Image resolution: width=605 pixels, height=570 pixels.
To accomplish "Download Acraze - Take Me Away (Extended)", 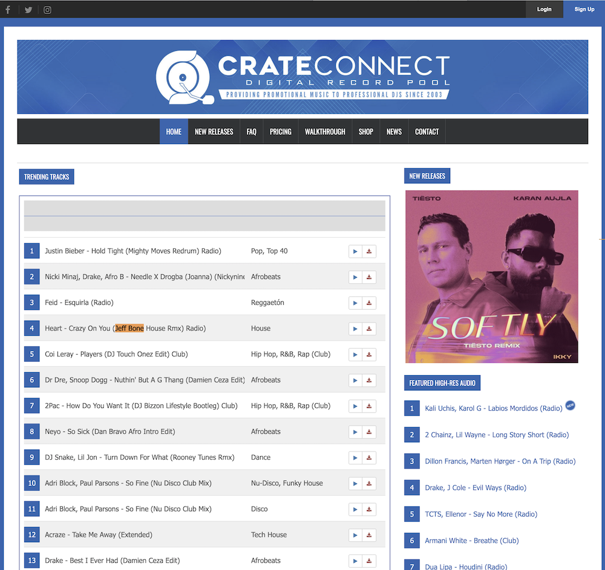I will [x=369, y=535].
